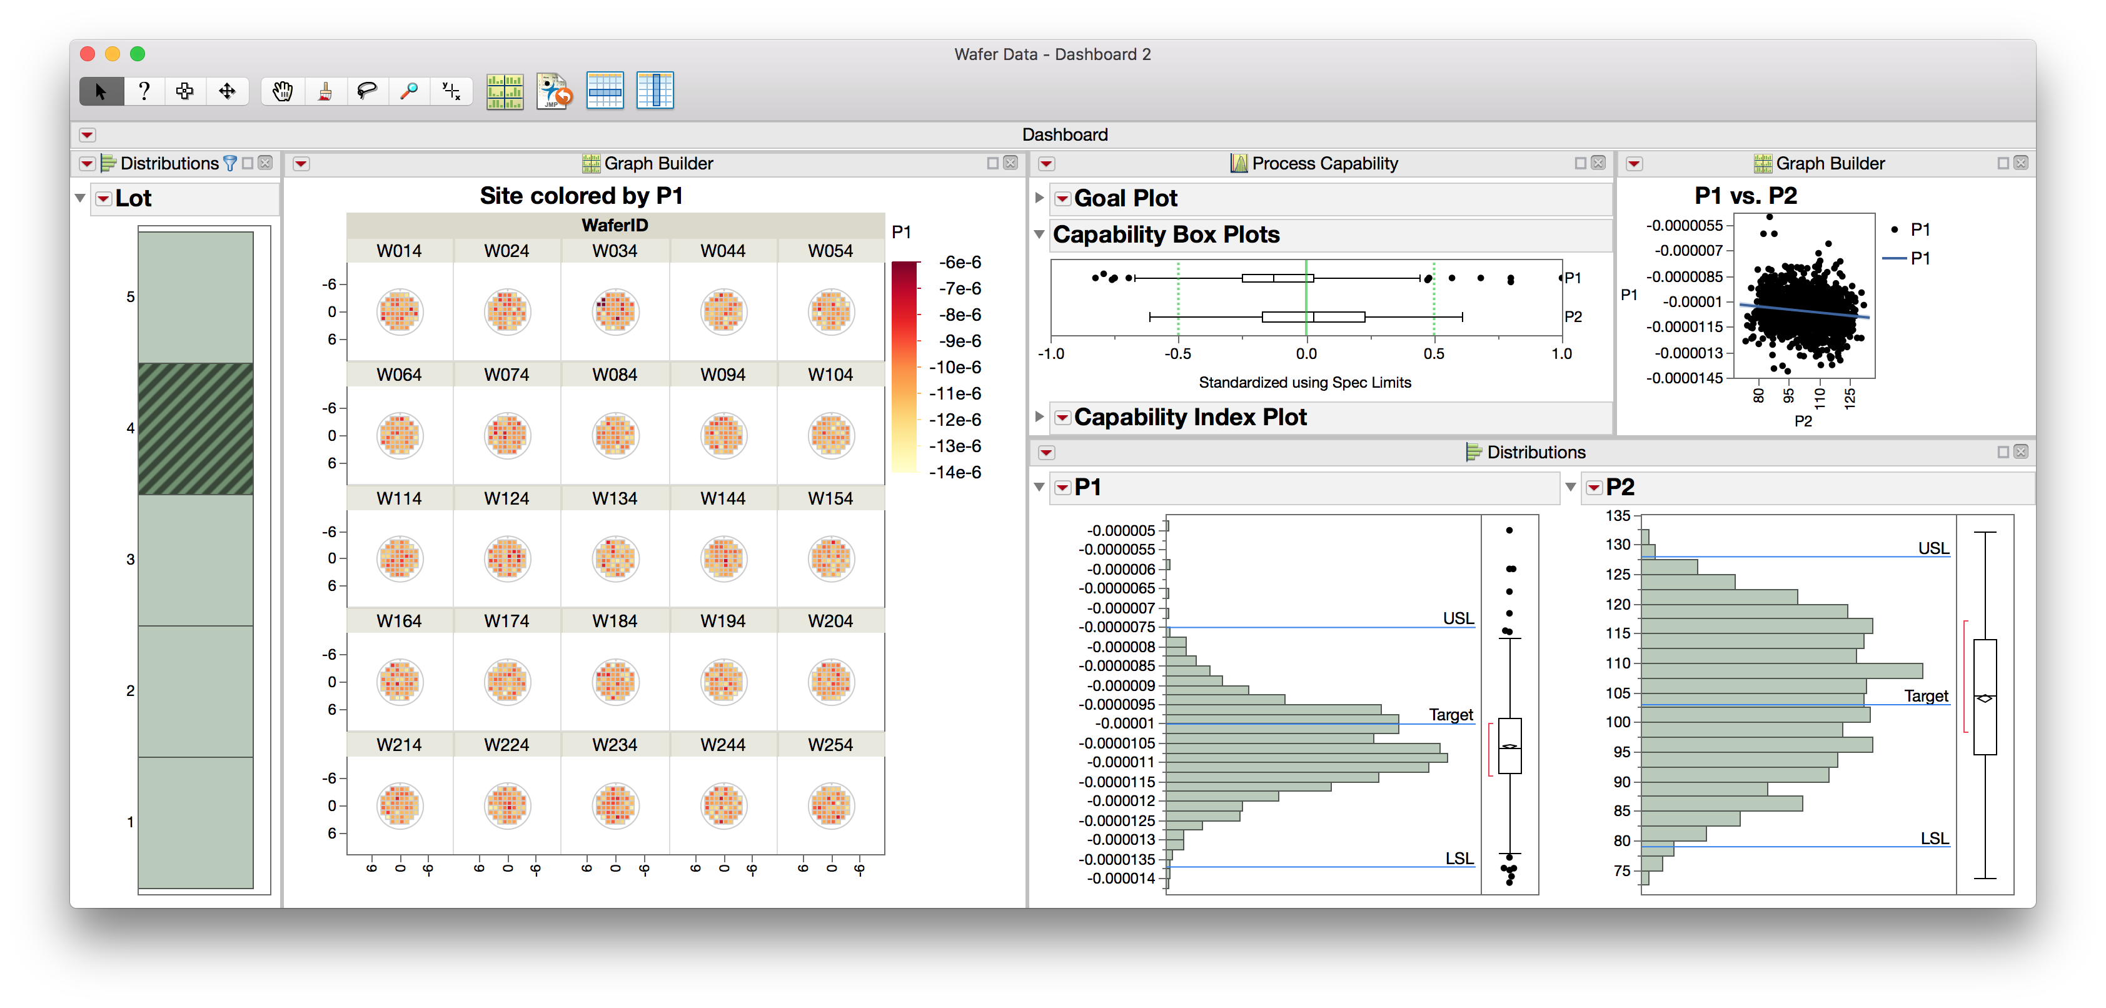Click the blue funnel filter on Distributions panel
Viewport: 2106px width, 1008px height.
[x=229, y=163]
